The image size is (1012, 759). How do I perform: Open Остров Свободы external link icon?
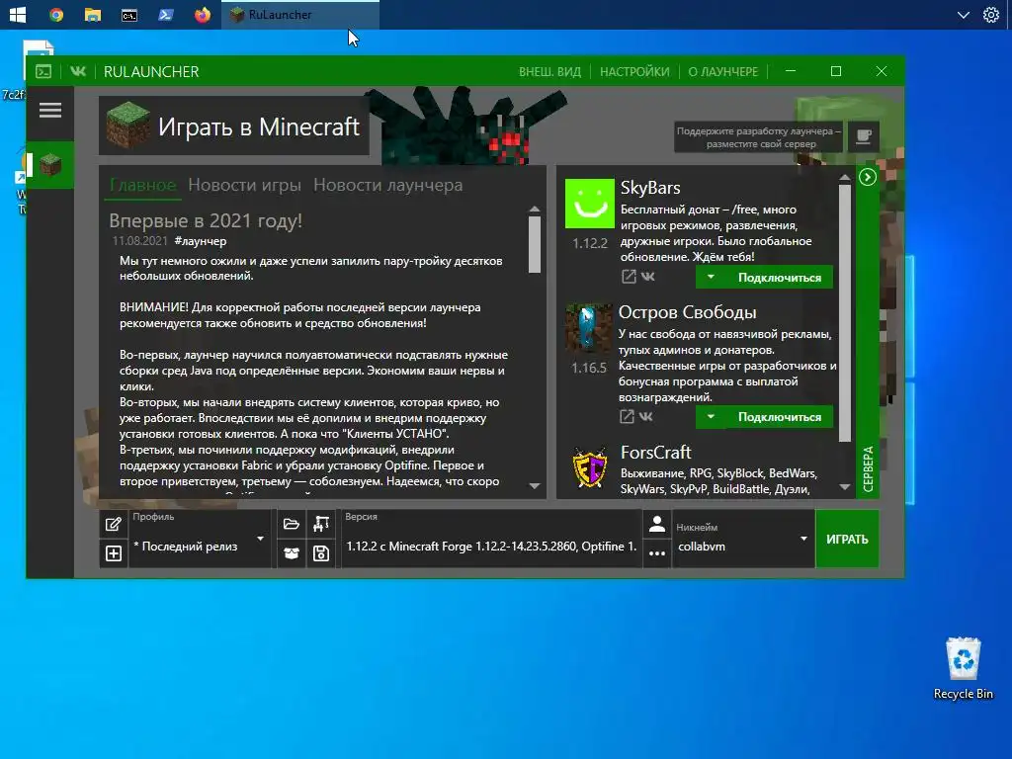click(x=627, y=416)
